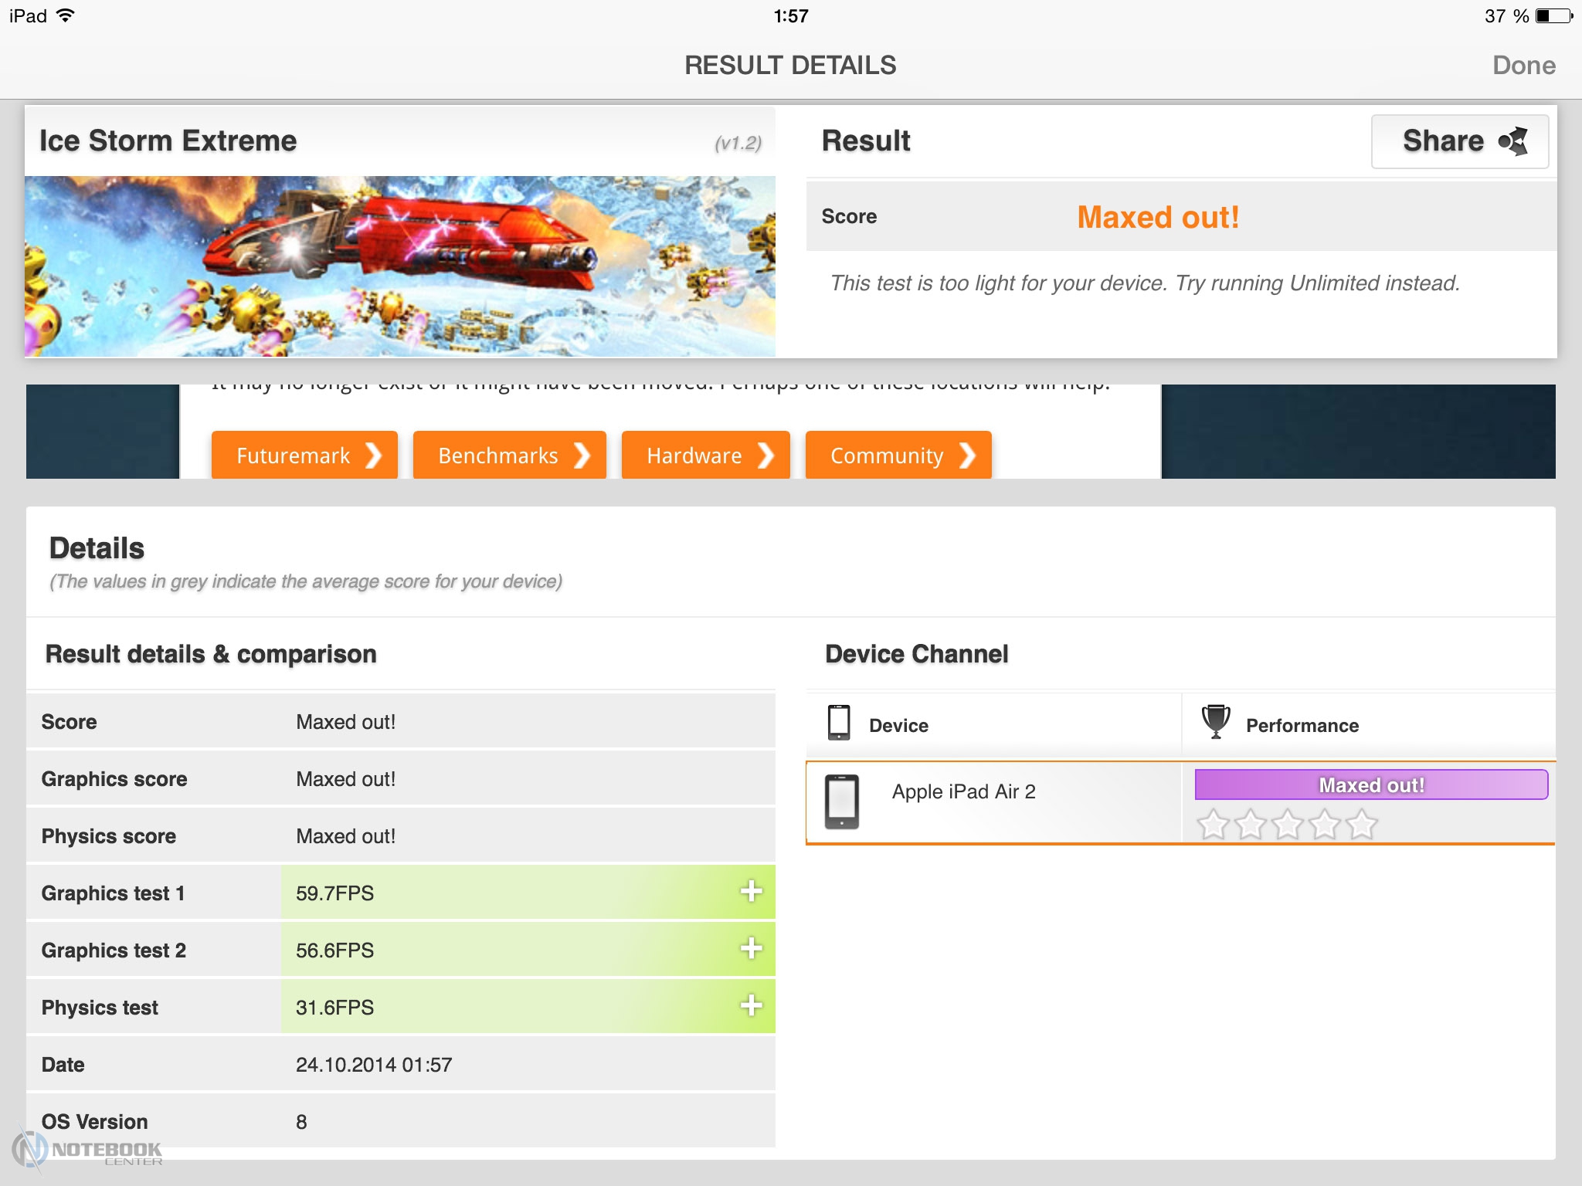This screenshot has height=1186, width=1582.
Task: Click the fifth rating star
Action: [1362, 825]
